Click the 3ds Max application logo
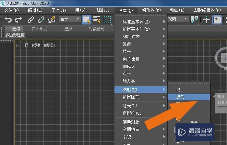The width and height of the screenshot is (227, 145). pyautogui.click(x=3, y=3)
